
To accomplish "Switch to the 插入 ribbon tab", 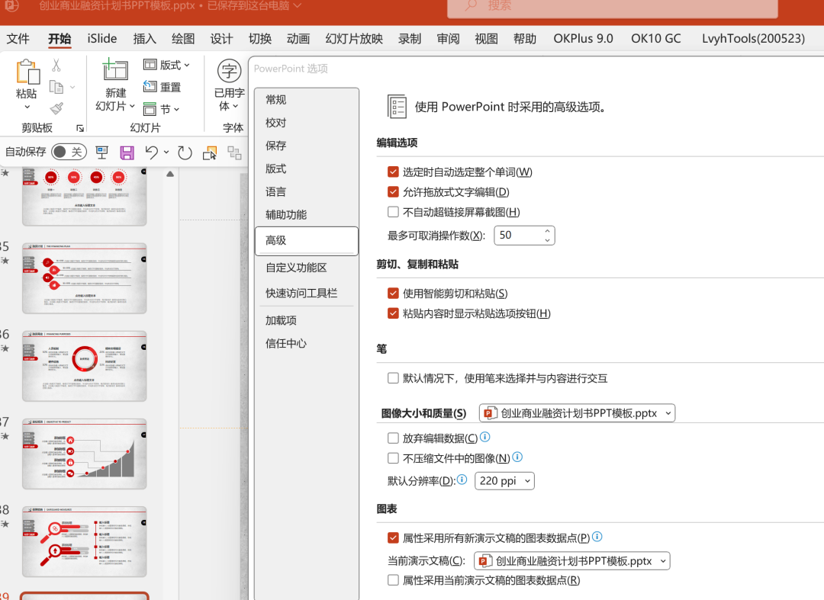I will (144, 39).
